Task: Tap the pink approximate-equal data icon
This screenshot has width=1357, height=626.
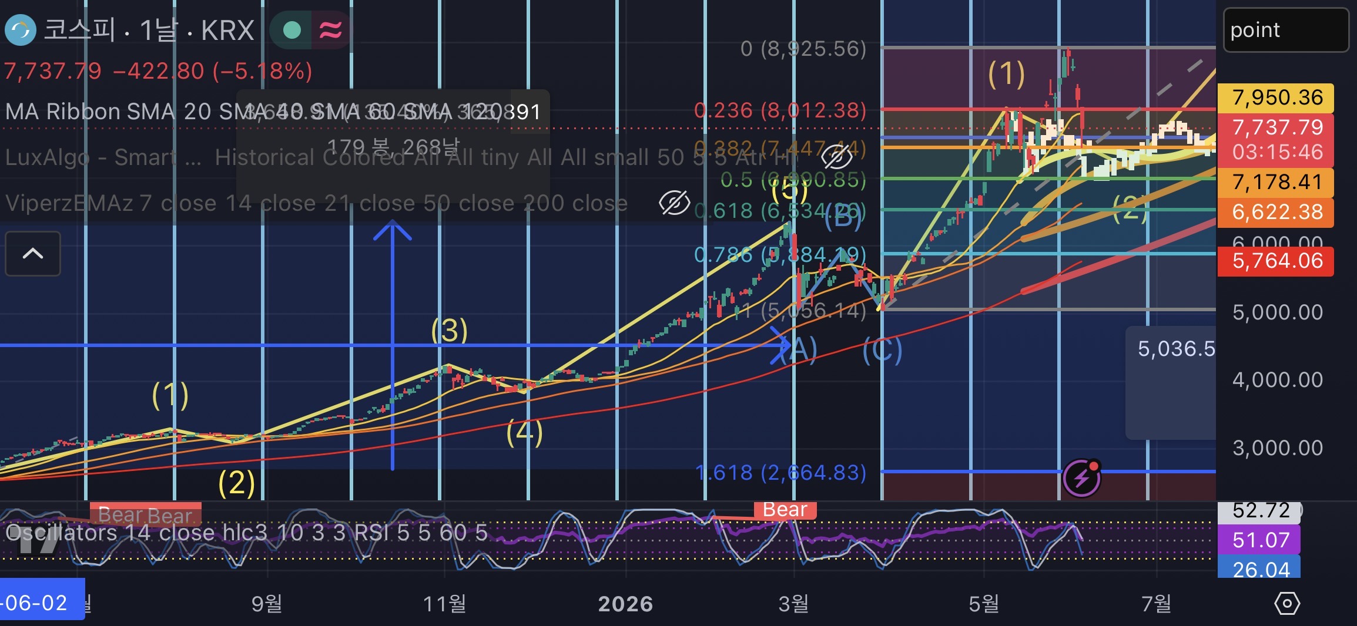Action: click(330, 30)
